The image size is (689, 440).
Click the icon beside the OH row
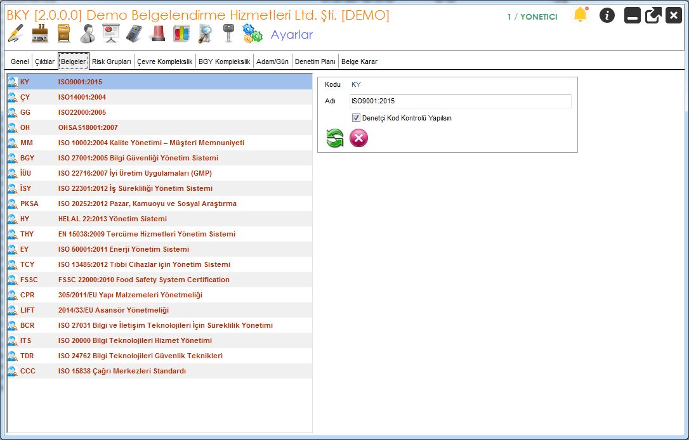coord(13,128)
